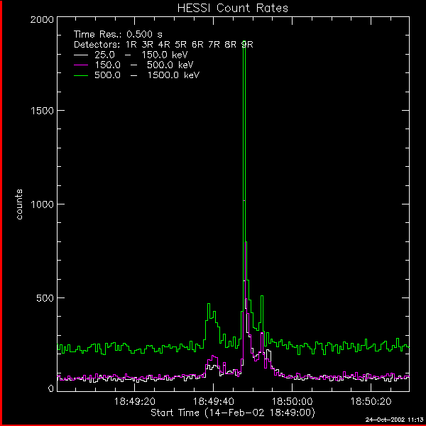
Task: Click the y-axis label '1500'
Action: (42, 111)
